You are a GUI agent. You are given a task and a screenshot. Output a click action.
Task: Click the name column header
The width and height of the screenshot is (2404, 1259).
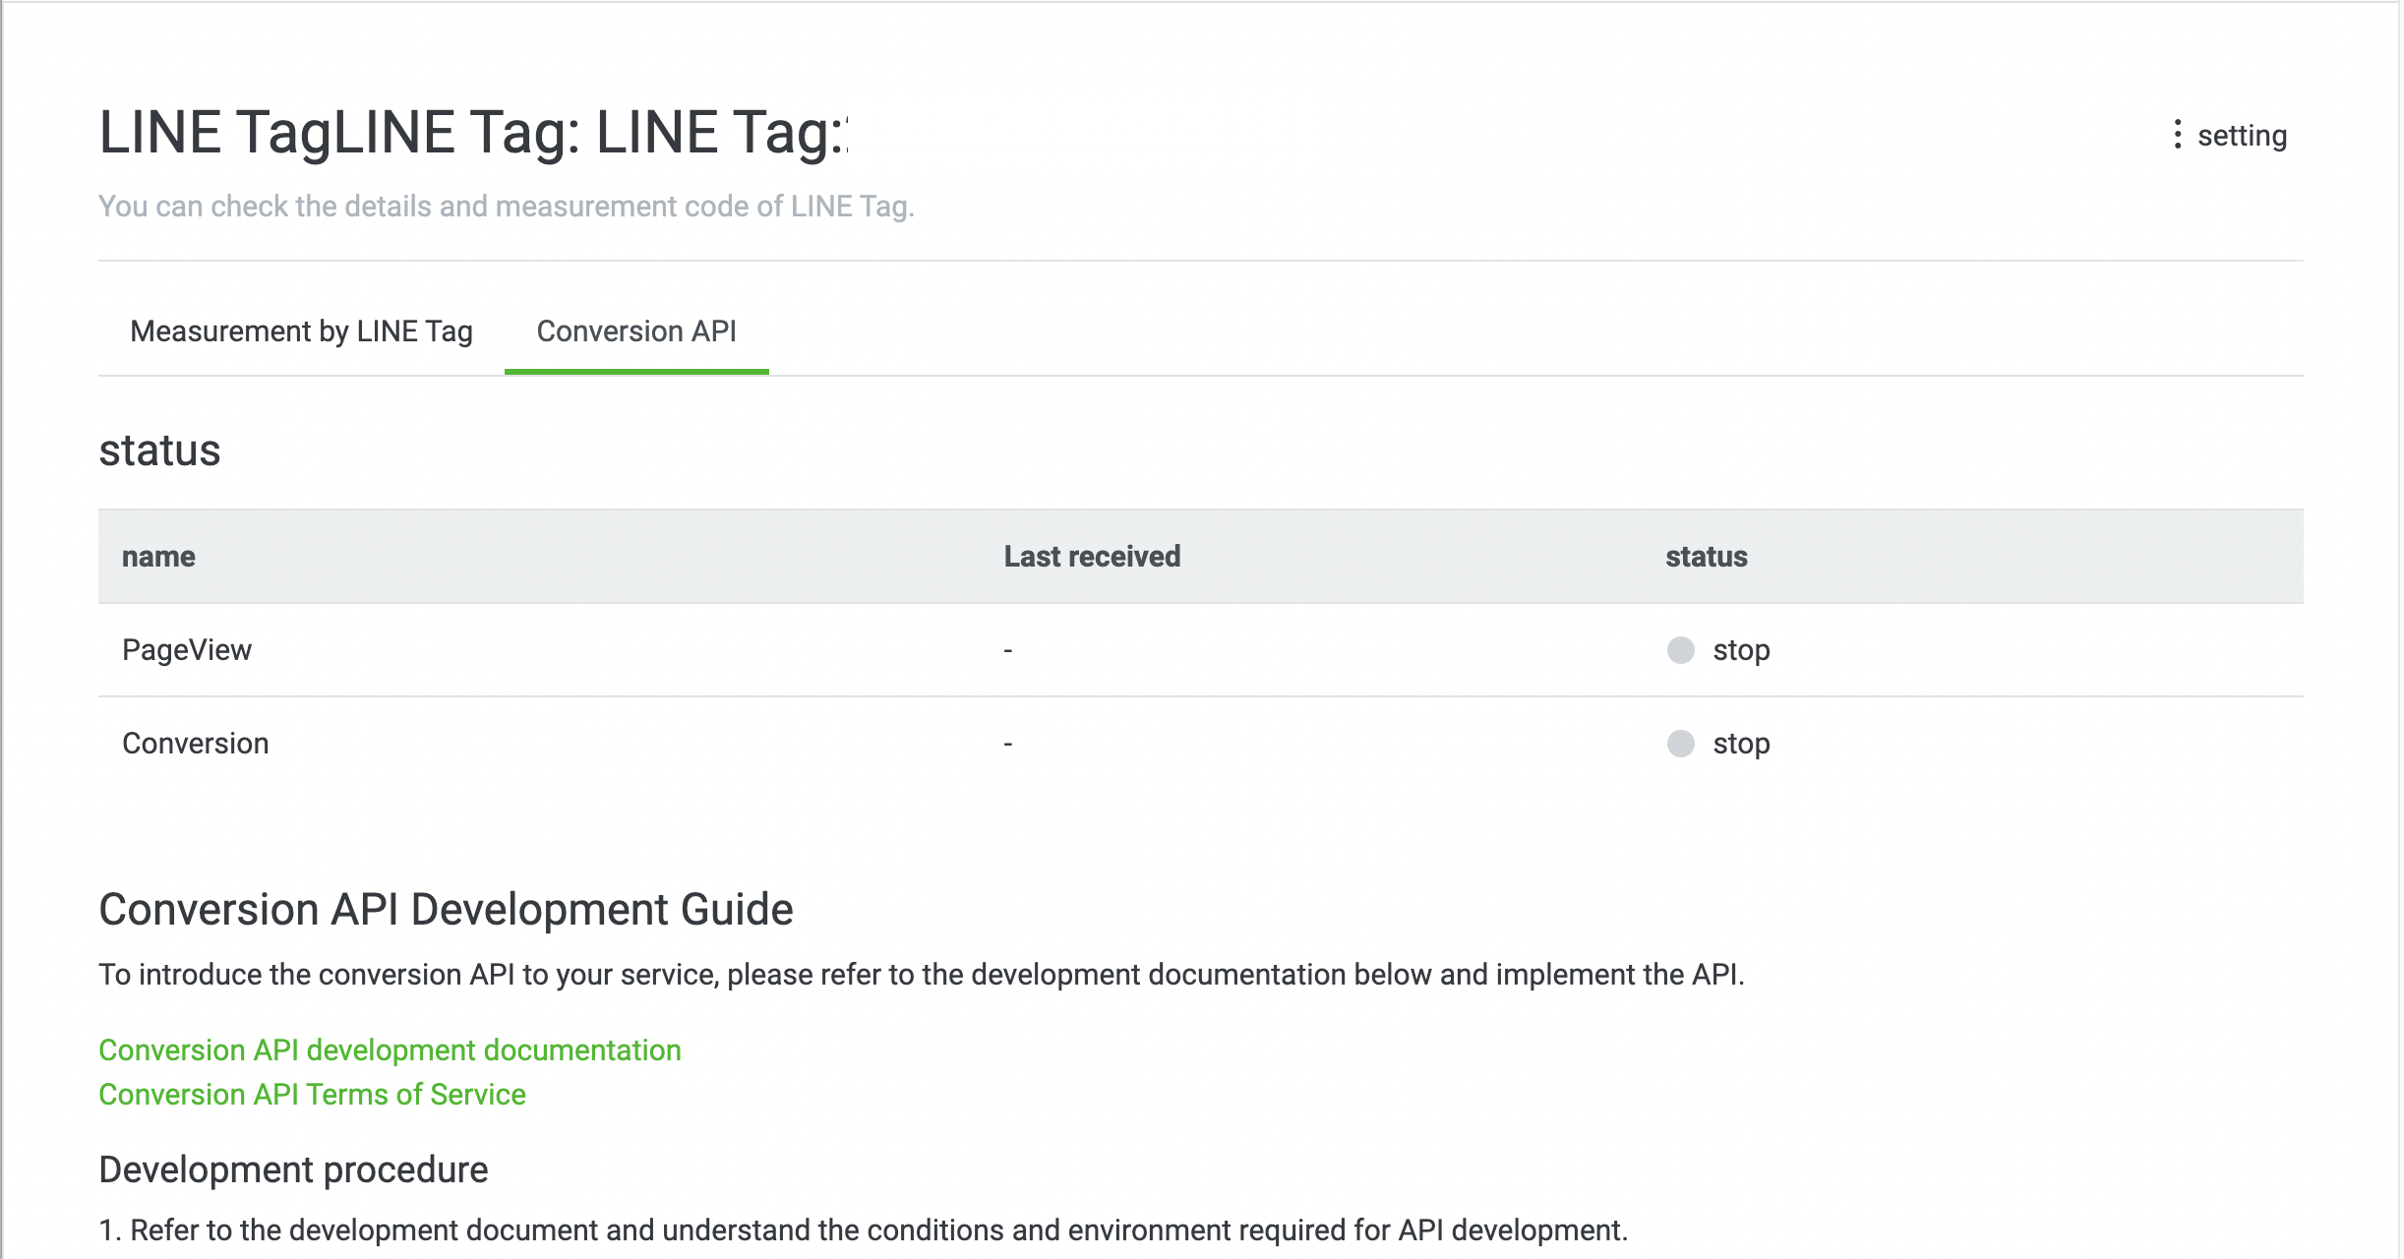click(x=158, y=557)
